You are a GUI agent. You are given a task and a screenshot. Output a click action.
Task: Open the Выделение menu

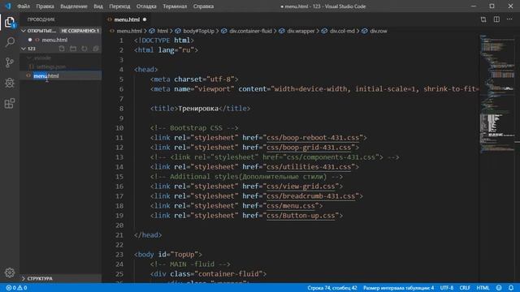pyautogui.click(x=74, y=6)
